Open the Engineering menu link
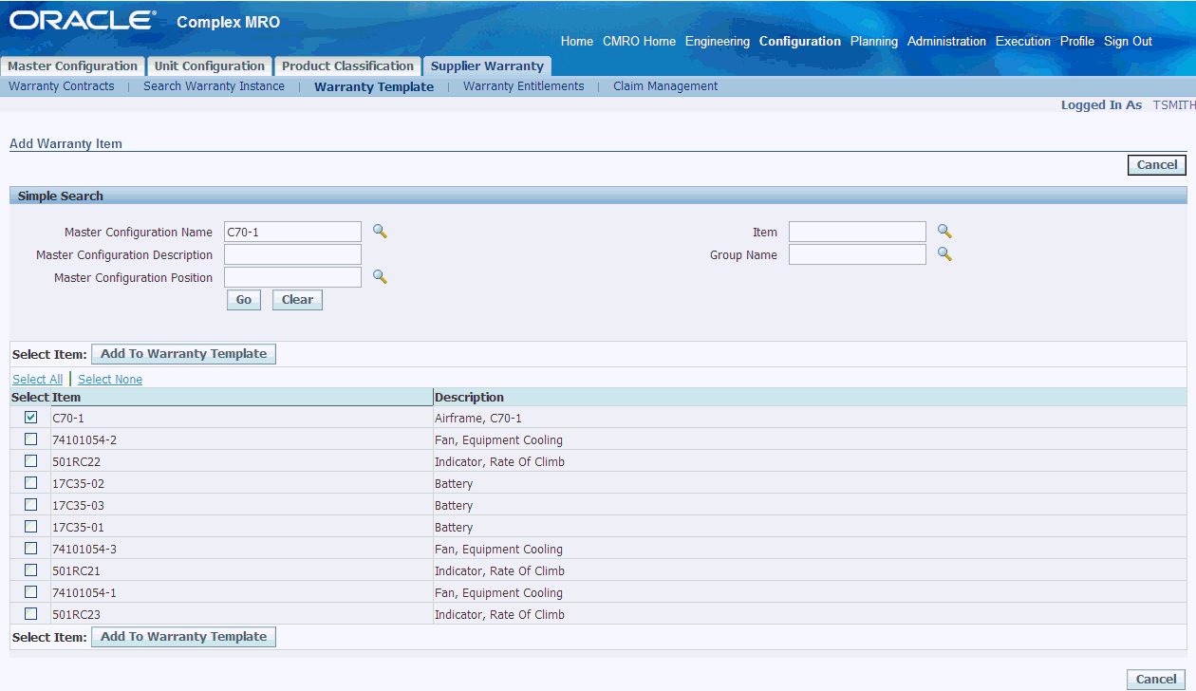The width and height of the screenshot is (1196, 691). point(717,42)
